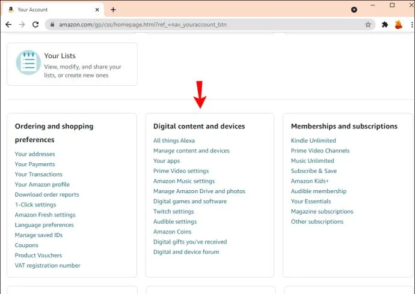Minimize the Chrome window
This screenshot has height=294, width=415.
click(373, 5)
